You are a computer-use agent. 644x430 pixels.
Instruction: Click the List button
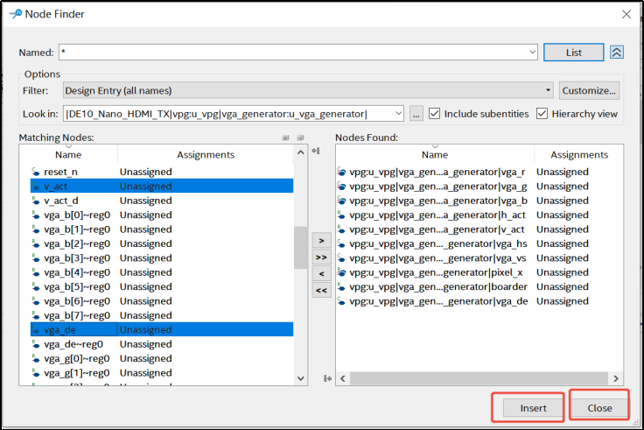coord(574,53)
